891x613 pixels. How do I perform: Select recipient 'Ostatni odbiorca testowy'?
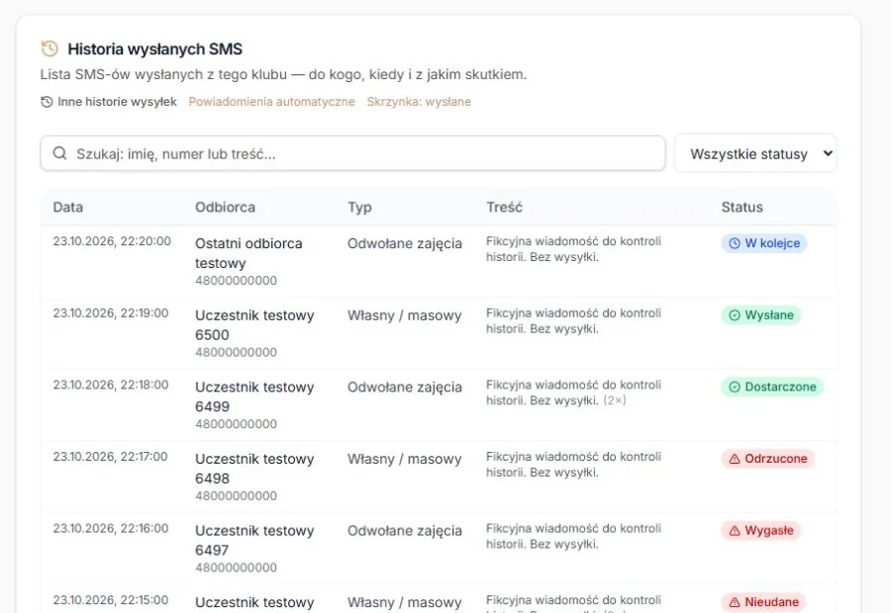coord(248,253)
